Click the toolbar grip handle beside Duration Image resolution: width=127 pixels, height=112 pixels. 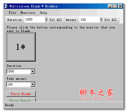click(x=6, y=20)
